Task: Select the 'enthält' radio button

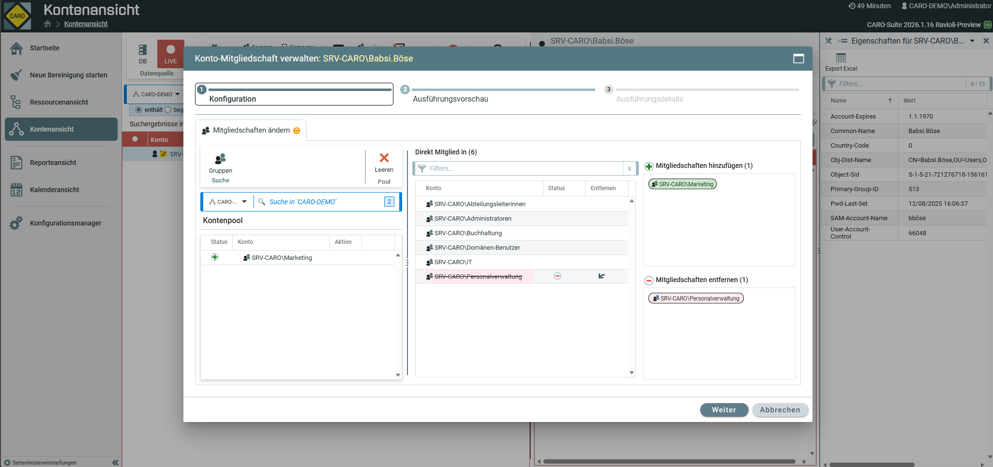Action: tap(139, 110)
